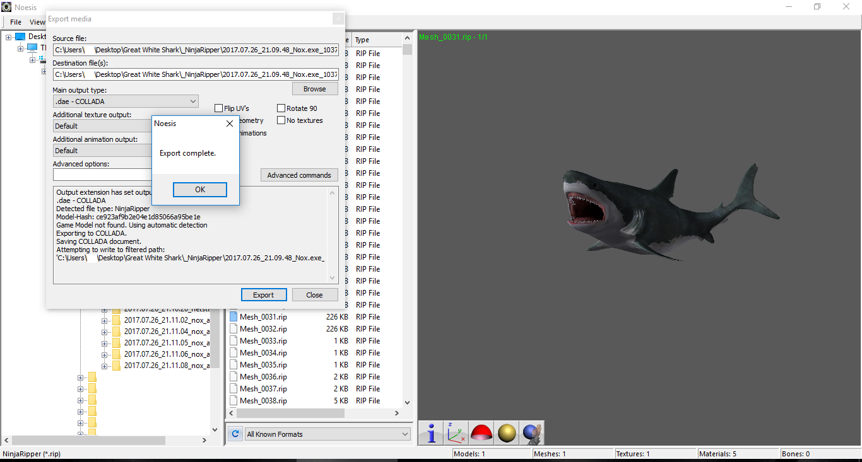Select Mesh_0031.rip in the file list
862x462 pixels.
(x=263, y=316)
